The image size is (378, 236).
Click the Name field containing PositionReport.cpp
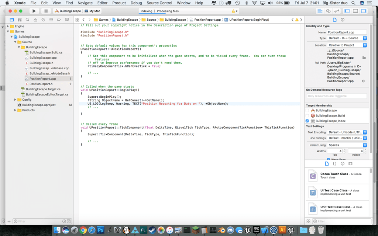[347, 32]
